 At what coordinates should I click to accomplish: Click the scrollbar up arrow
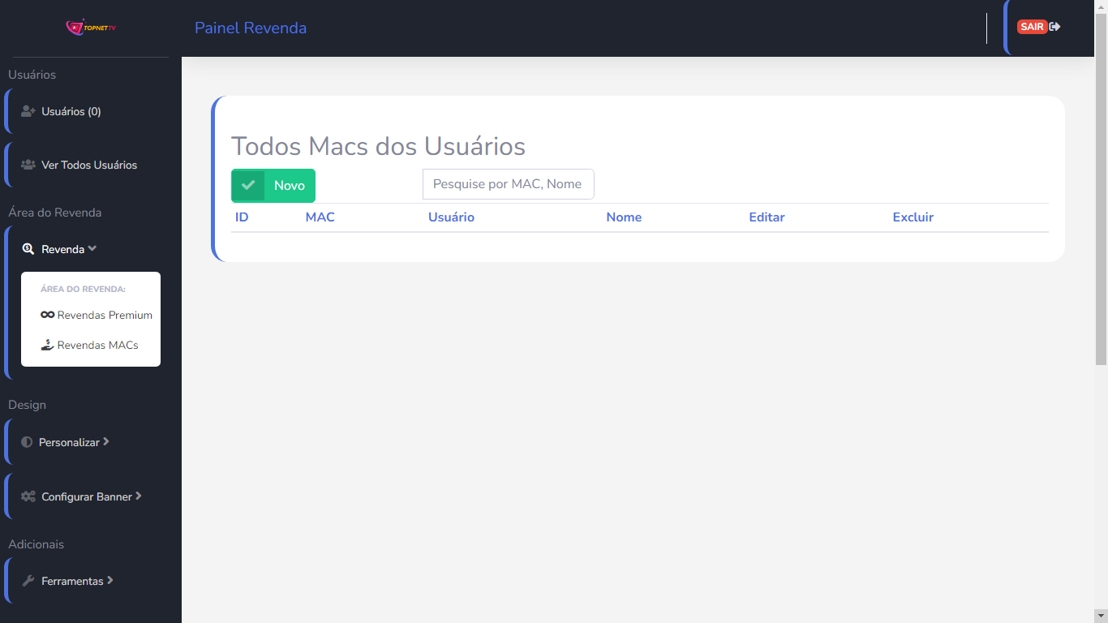tap(1101, 6)
